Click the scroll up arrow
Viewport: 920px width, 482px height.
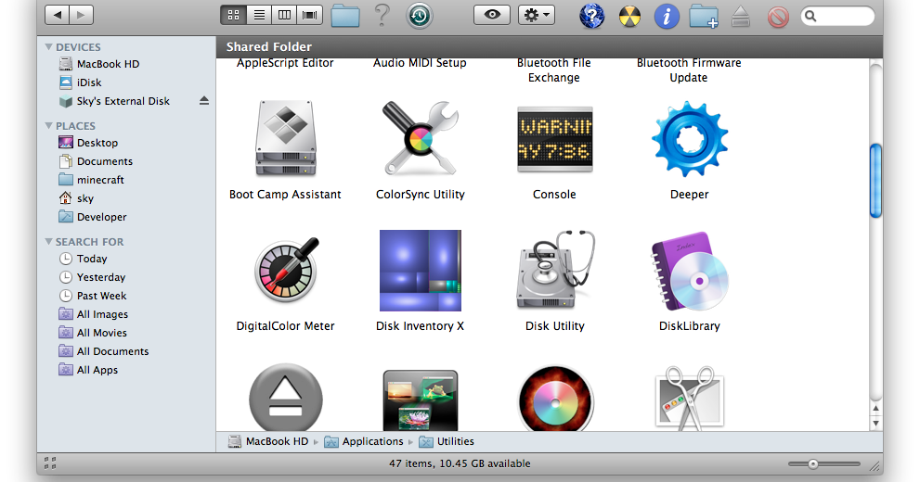coord(875,409)
